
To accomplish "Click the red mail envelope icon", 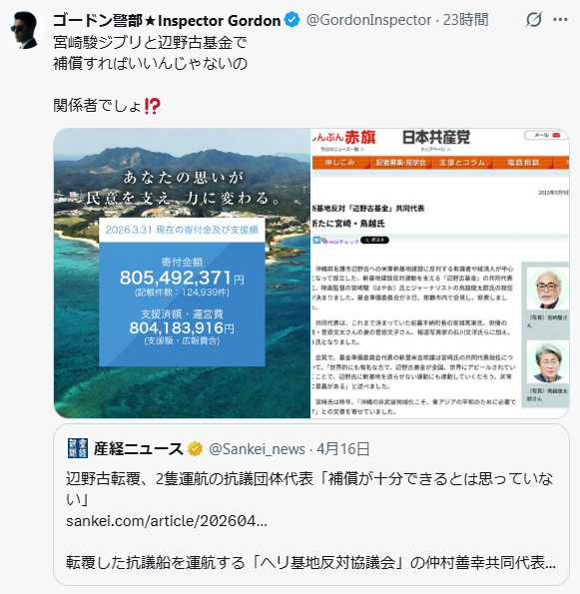I will pos(556,135).
